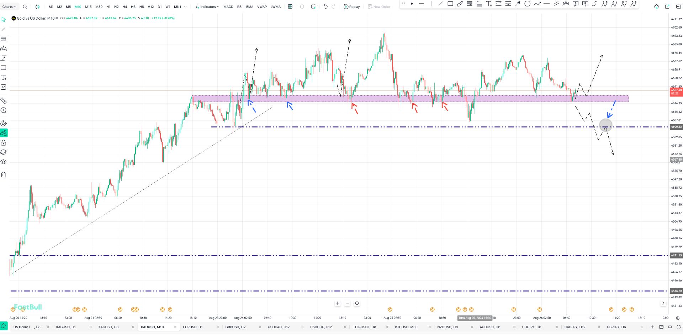Open the Indicators dropdown
The image size is (683, 335).
click(207, 7)
